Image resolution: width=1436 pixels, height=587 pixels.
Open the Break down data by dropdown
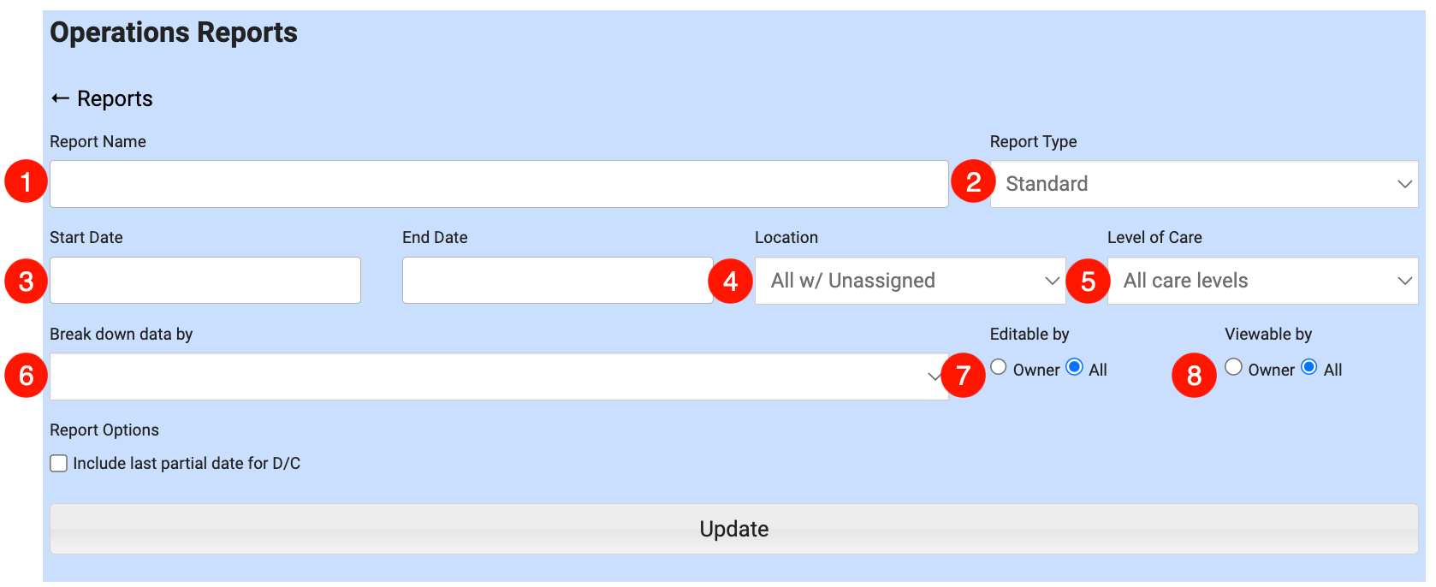point(498,377)
